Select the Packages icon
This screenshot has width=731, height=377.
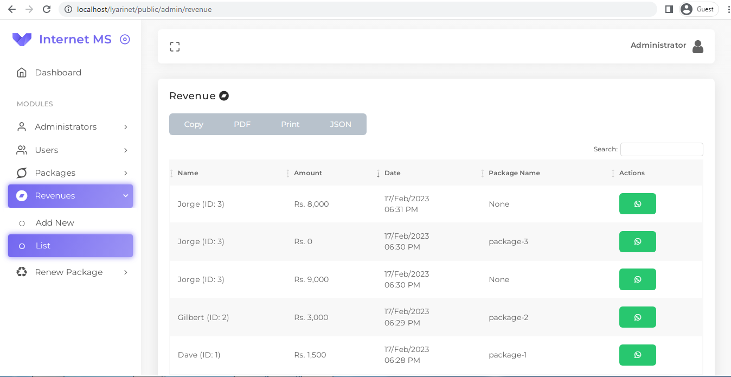22,172
